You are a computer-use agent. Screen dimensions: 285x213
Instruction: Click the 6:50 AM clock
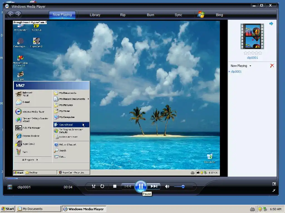click(276, 209)
